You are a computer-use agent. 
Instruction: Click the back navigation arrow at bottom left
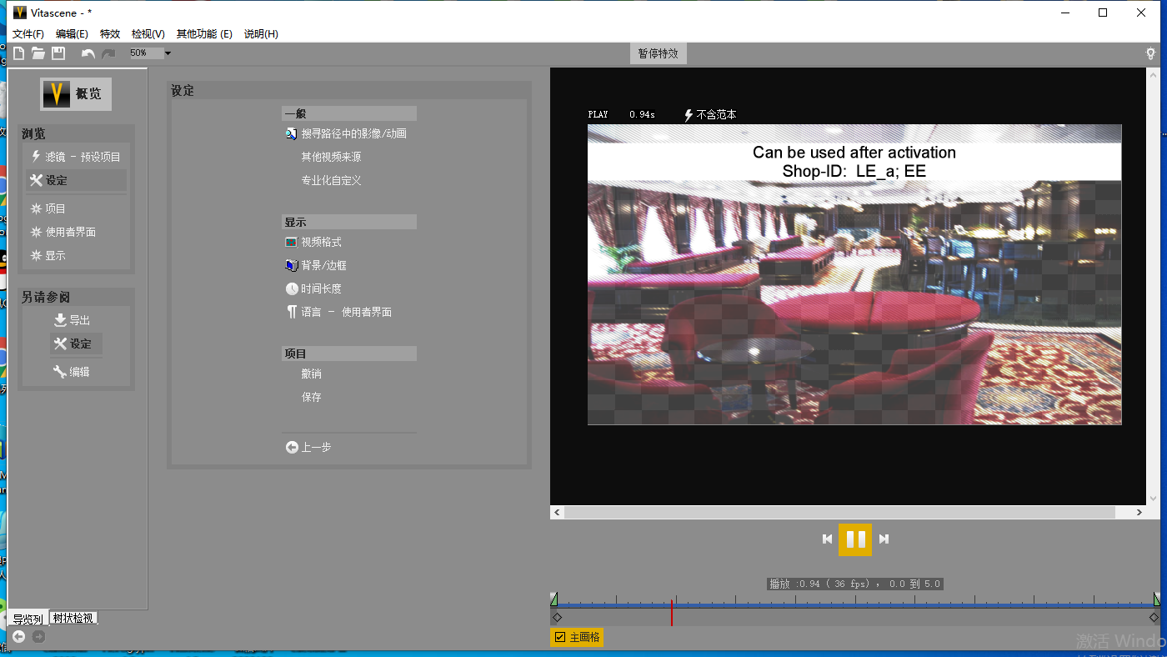pyautogui.click(x=19, y=637)
